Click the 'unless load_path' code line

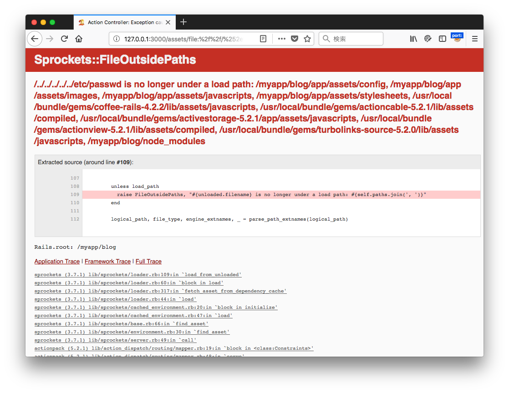click(x=135, y=186)
